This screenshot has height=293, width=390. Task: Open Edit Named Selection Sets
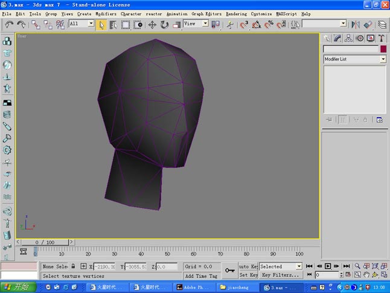pos(295,25)
